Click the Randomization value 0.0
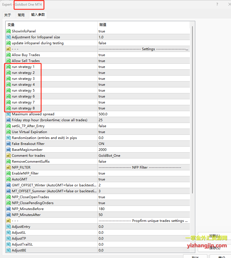231x258 pixels. tap(101, 138)
